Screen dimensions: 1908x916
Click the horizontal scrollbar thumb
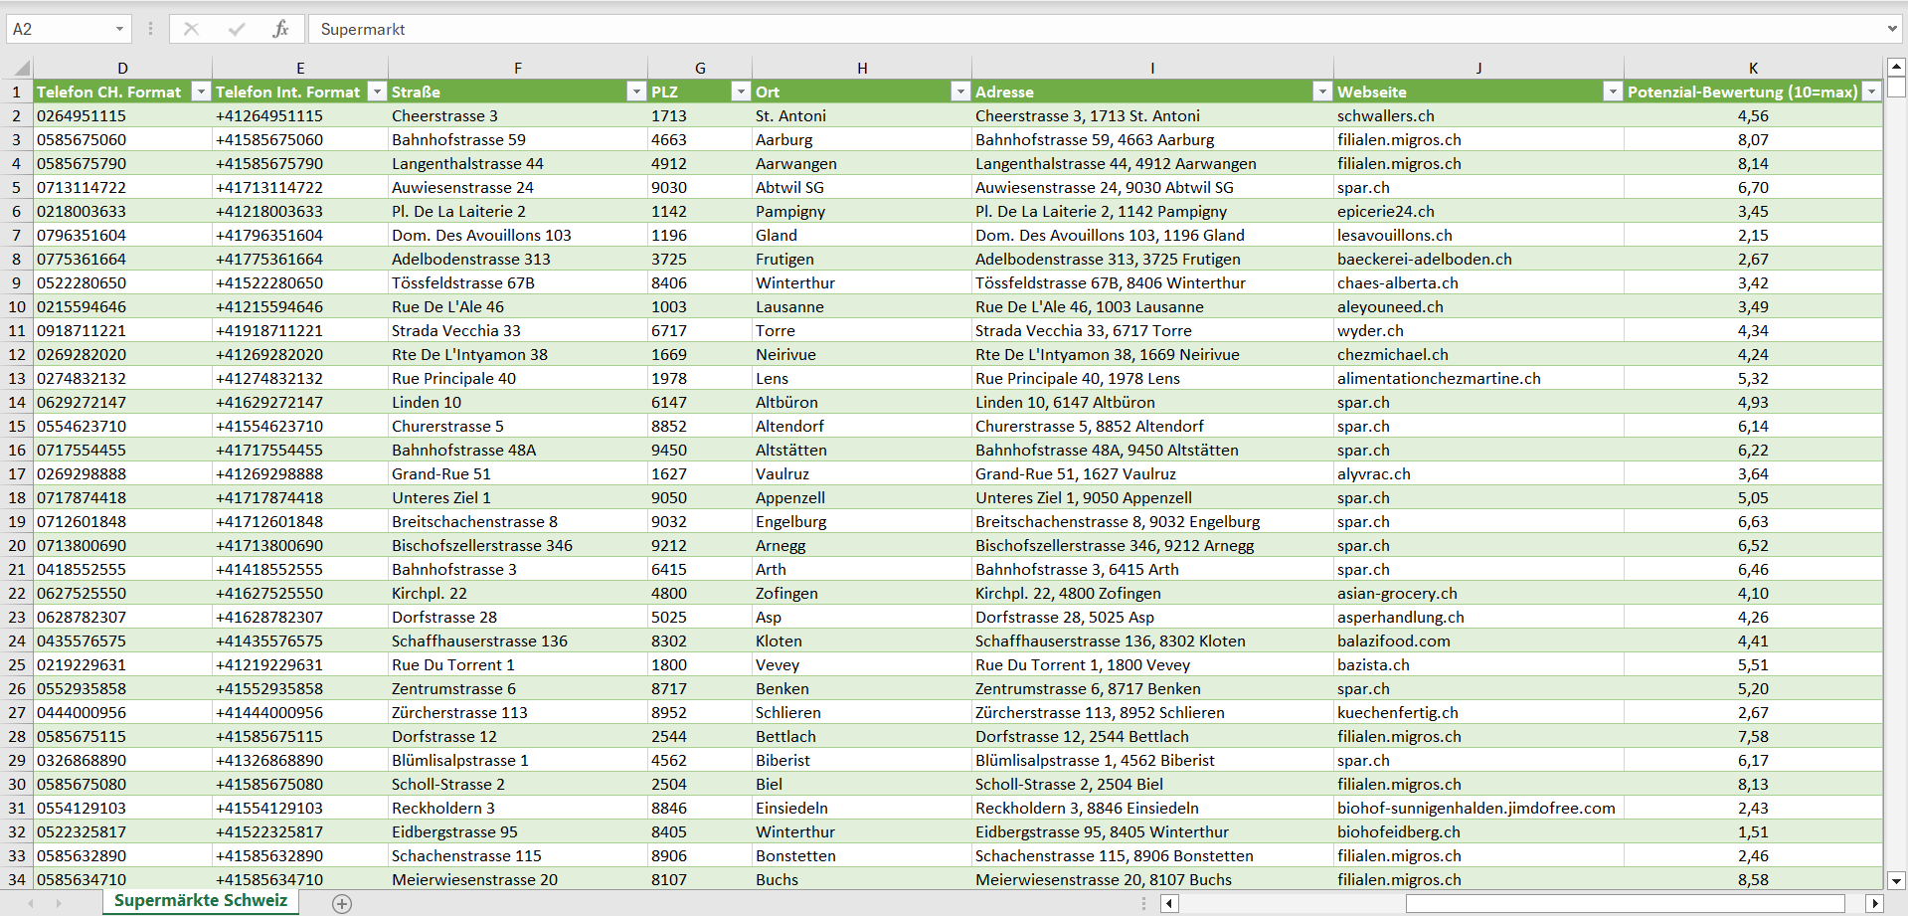click(x=1625, y=903)
